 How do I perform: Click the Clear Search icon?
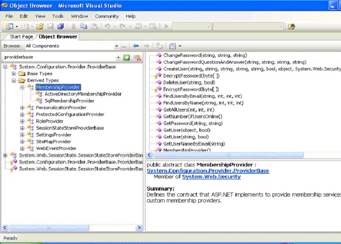click(137, 58)
